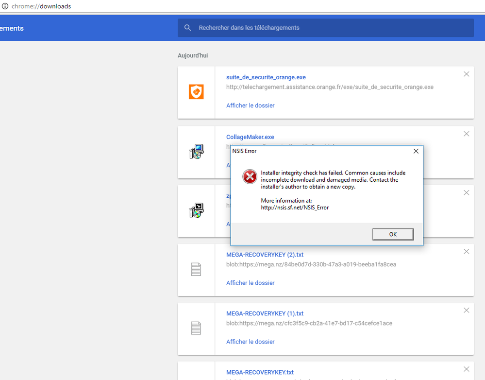Remove the third download beneath CollageMaker.exe
485x380 pixels.
coord(467,192)
